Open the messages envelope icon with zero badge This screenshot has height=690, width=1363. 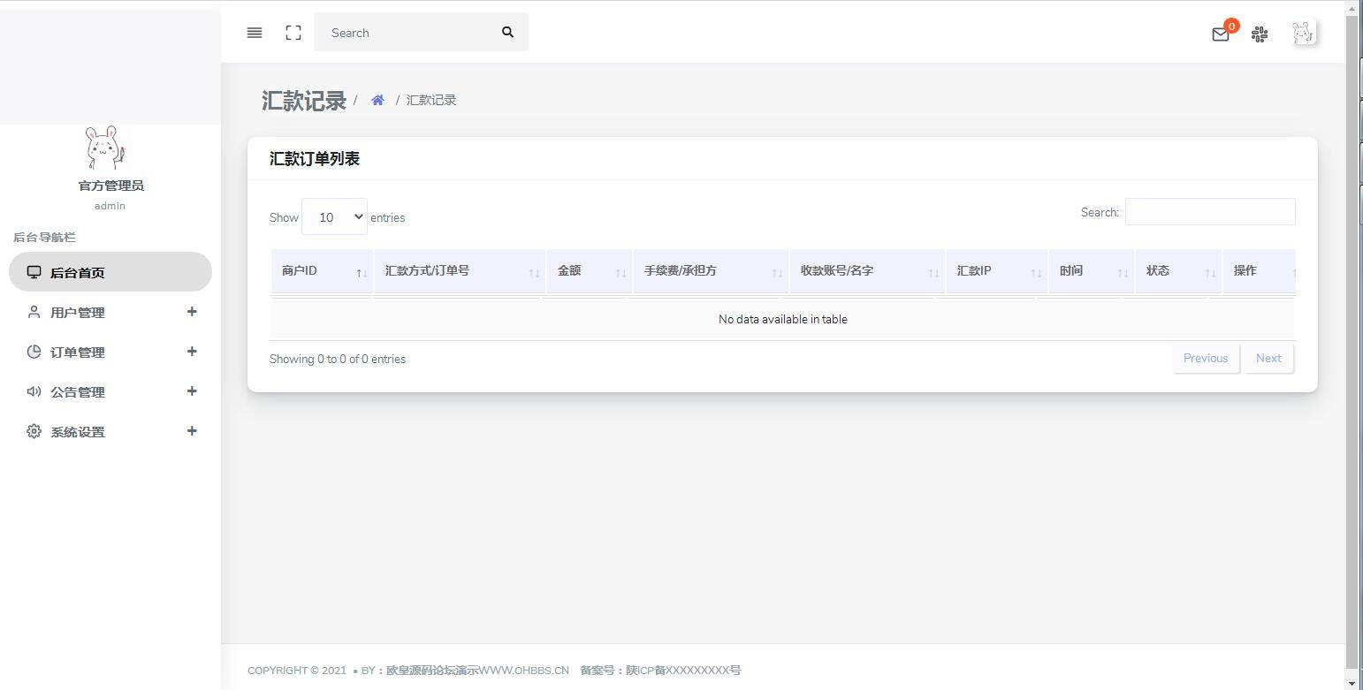(1221, 34)
